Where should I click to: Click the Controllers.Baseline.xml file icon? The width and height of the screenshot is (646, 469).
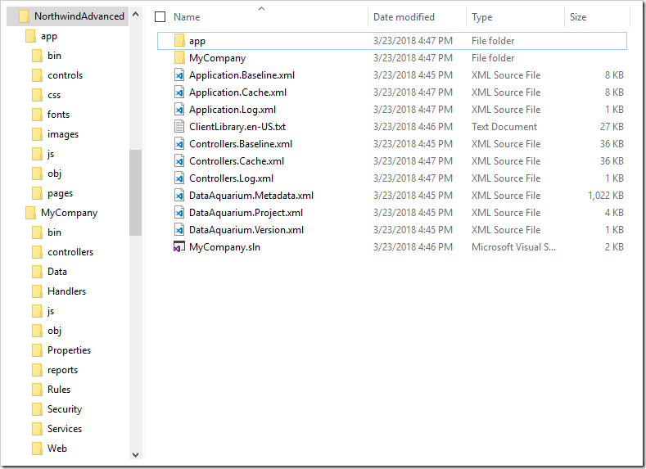(x=179, y=144)
